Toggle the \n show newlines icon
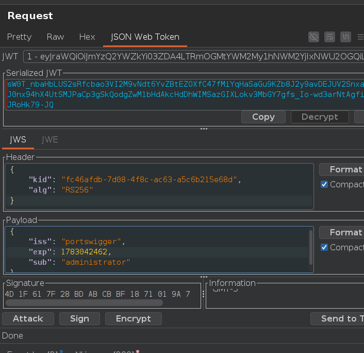Screen dimensions: 364x353 click(345, 37)
